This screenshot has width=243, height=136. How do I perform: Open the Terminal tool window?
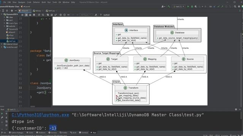click(84, 133)
